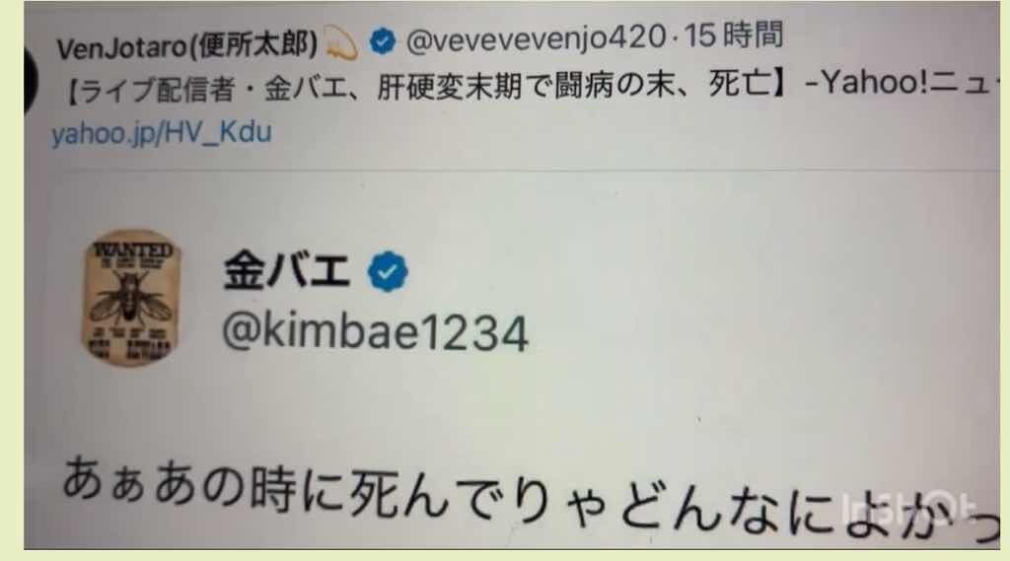The width and height of the screenshot is (1010, 561).
Task: Open the @kimbae1234 profile handle
Action: click(x=375, y=333)
